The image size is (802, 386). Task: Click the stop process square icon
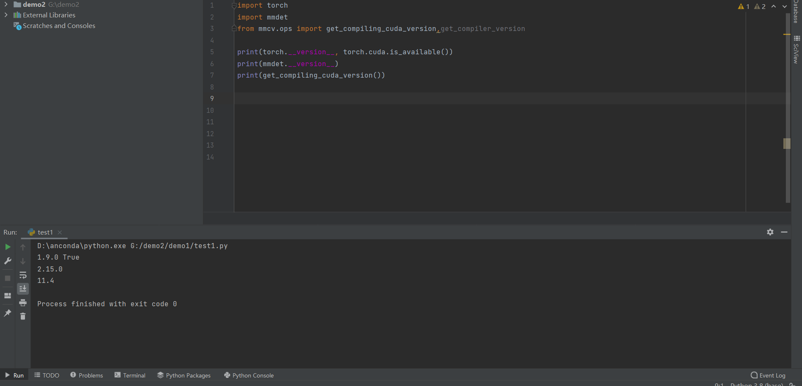[x=8, y=278]
